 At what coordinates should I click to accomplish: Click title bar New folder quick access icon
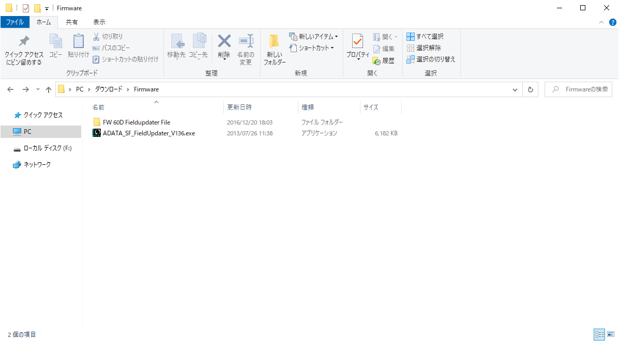click(37, 8)
